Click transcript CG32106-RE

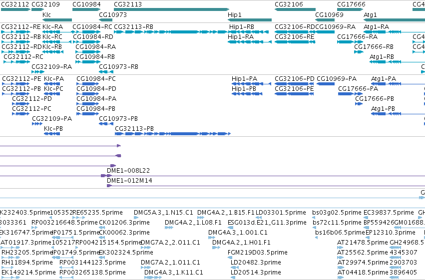[295, 42]
